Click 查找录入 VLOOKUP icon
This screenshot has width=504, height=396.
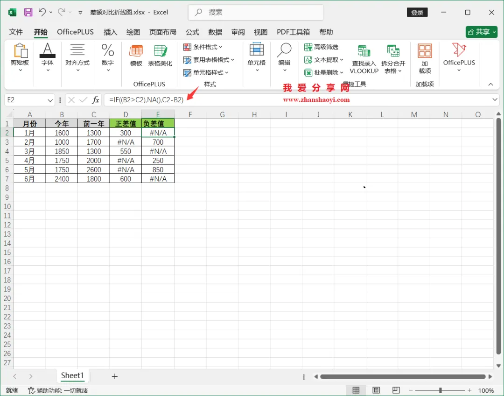point(364,59)
